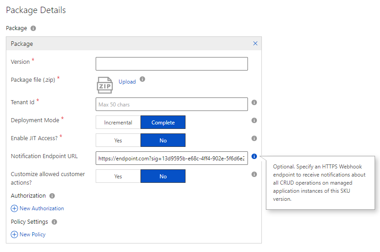Enable JIT Access by choosing Yes

pos(118,140)
